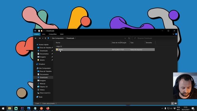Open the desenv folder in the sidebar
The height and width of the screenshot is (111, 197).
42,60
